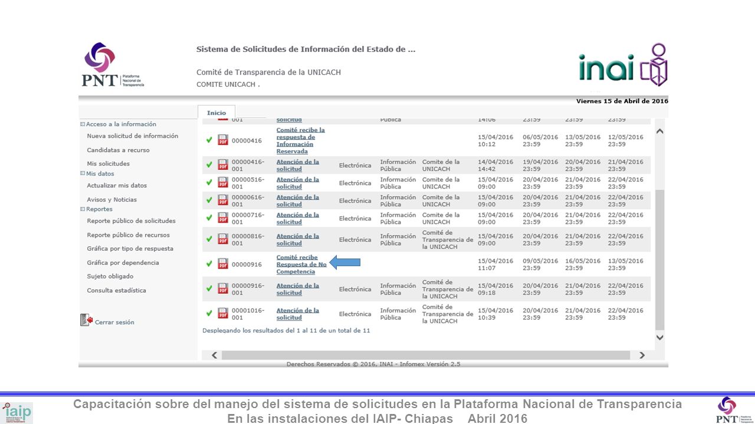Screen dimensions: 755x424
Task: Open the PDF icon for request 00000416
Action: (x=223, y=140)
